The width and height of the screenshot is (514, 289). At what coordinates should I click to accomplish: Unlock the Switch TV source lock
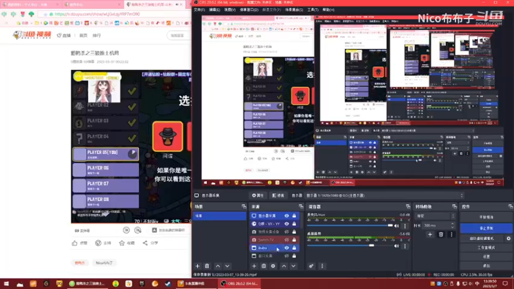[294, 240]
